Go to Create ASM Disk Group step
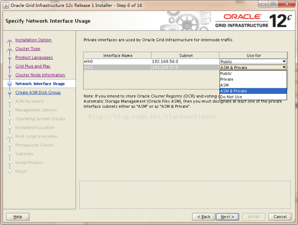Viewport: 298px width, 225px height. (x=38, y=92)
